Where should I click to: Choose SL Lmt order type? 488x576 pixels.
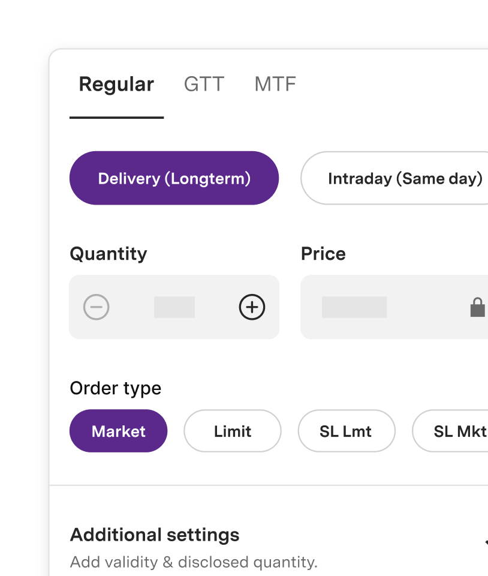click(346, 431)
